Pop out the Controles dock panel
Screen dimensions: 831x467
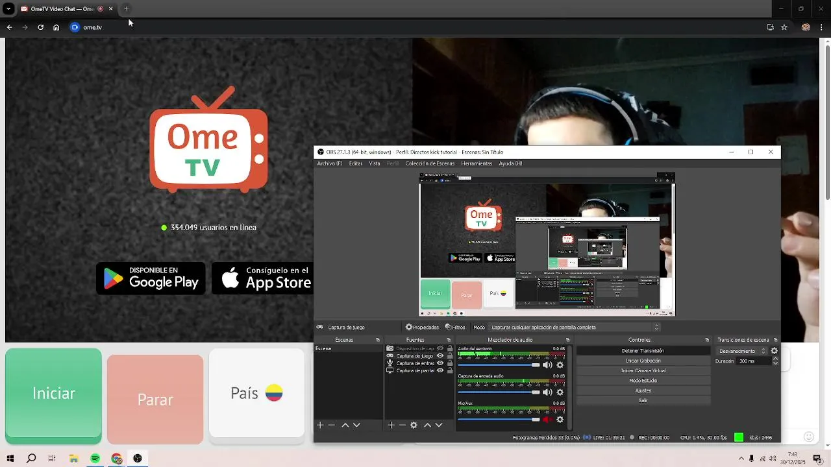[x=707, y=340]
